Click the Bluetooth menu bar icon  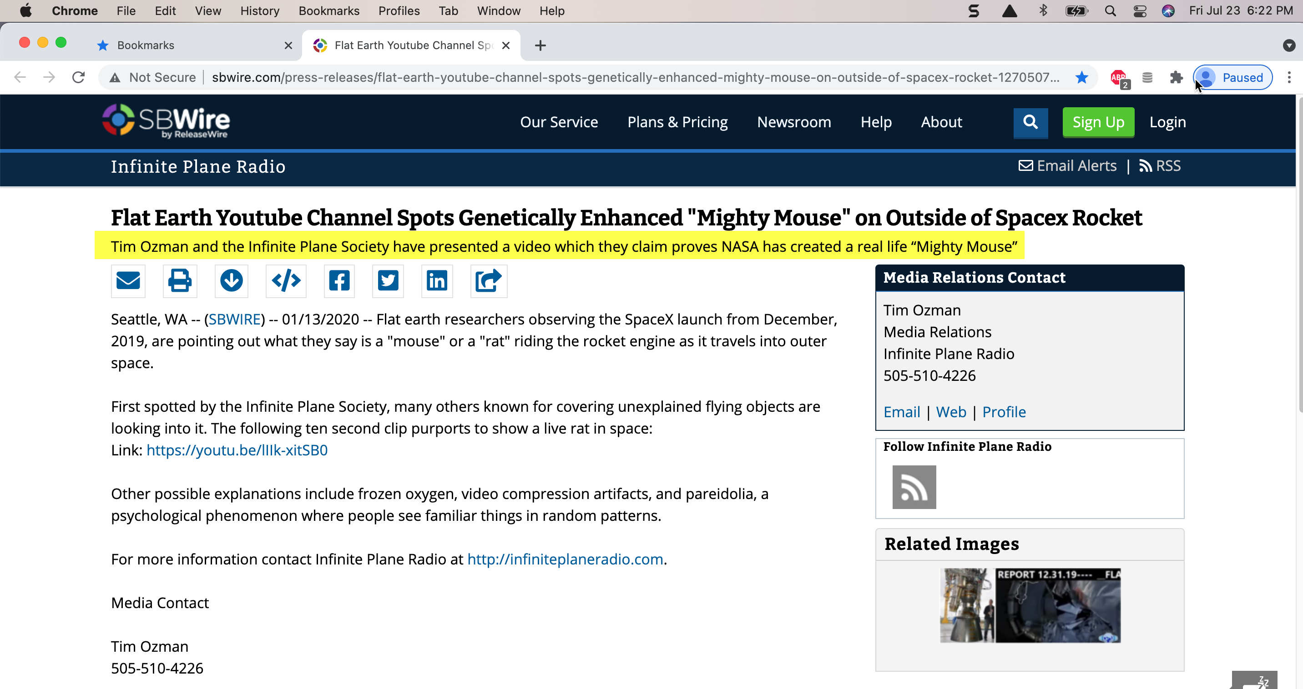1043,10
